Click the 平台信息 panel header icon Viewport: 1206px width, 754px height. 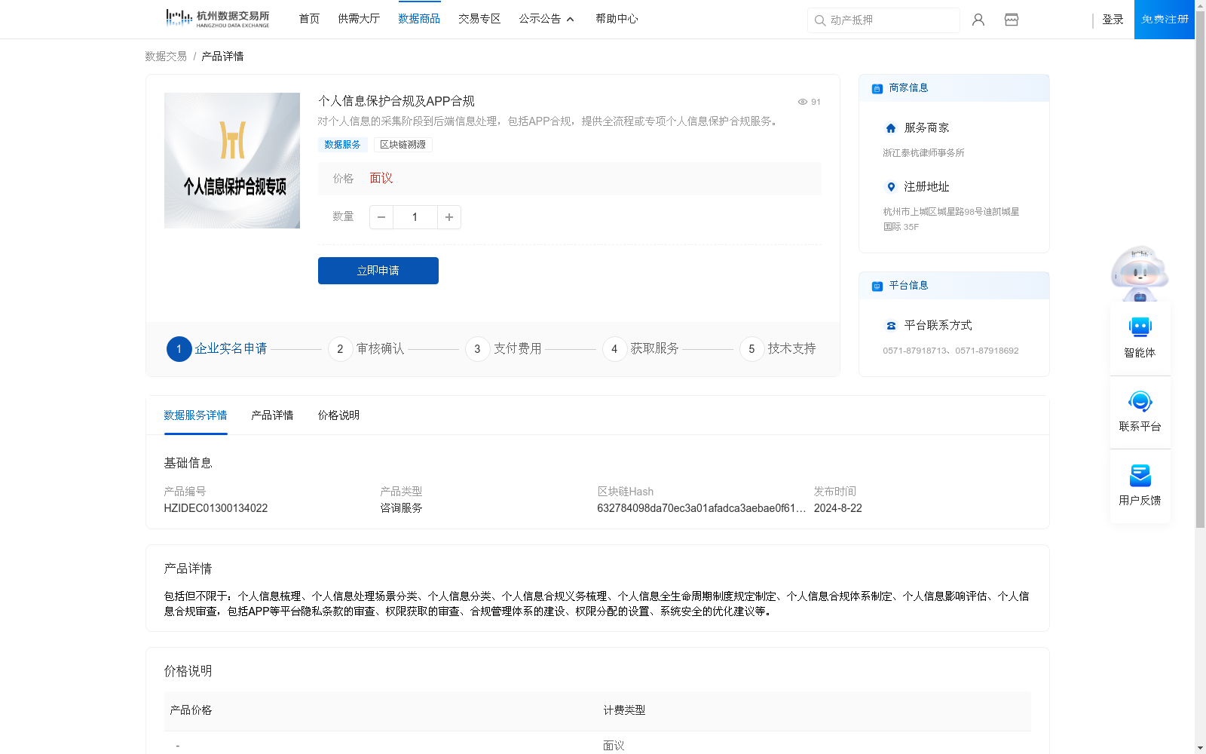tap(877, 286)
